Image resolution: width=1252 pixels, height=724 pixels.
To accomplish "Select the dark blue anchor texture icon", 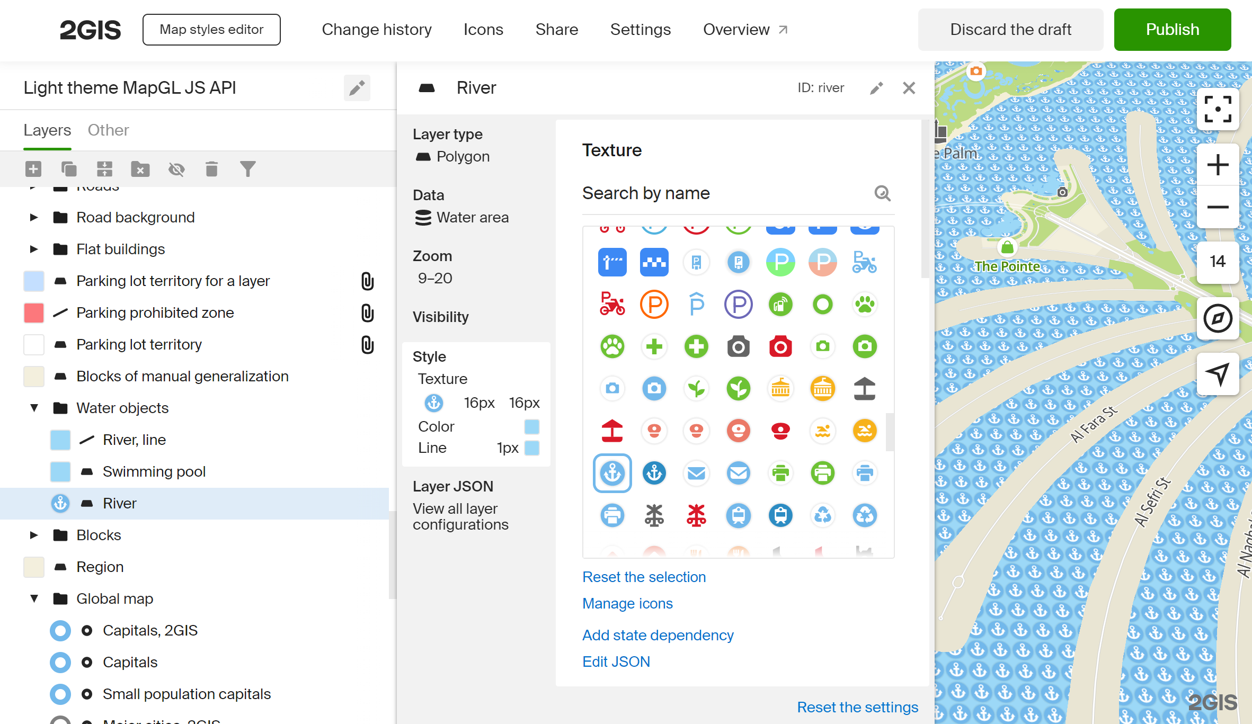I will 654,473.
